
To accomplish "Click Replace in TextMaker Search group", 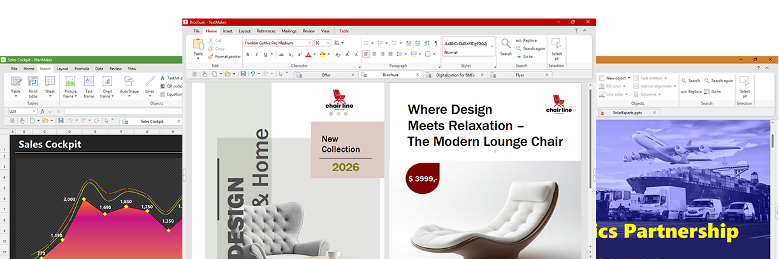I will coord(526,40).
